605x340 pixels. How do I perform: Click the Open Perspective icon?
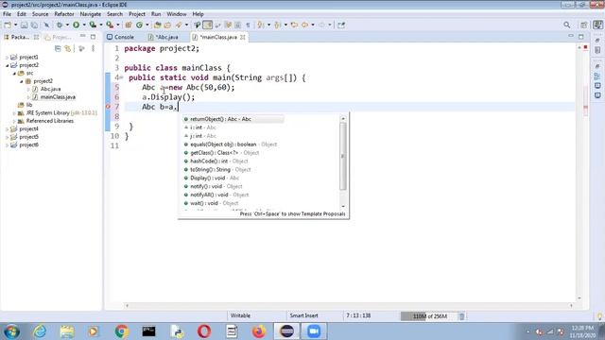pyautogui.click(x=584, y=25)
